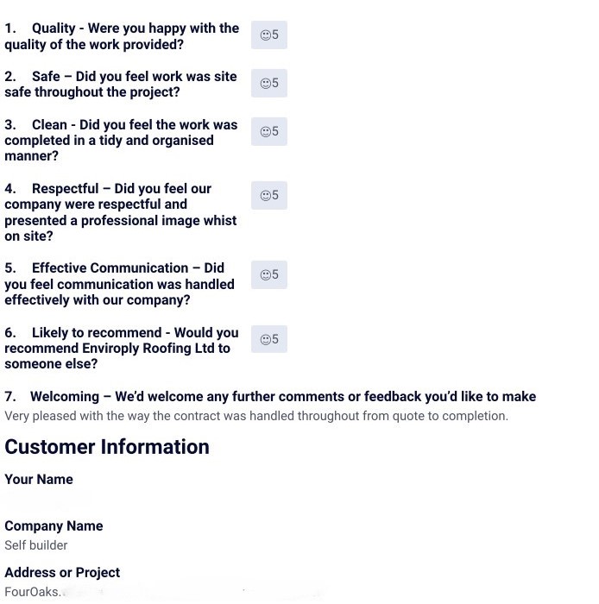Click the 'Likely to recommend' question text
This screenshot has width=599, height=604.
point(121,348)
